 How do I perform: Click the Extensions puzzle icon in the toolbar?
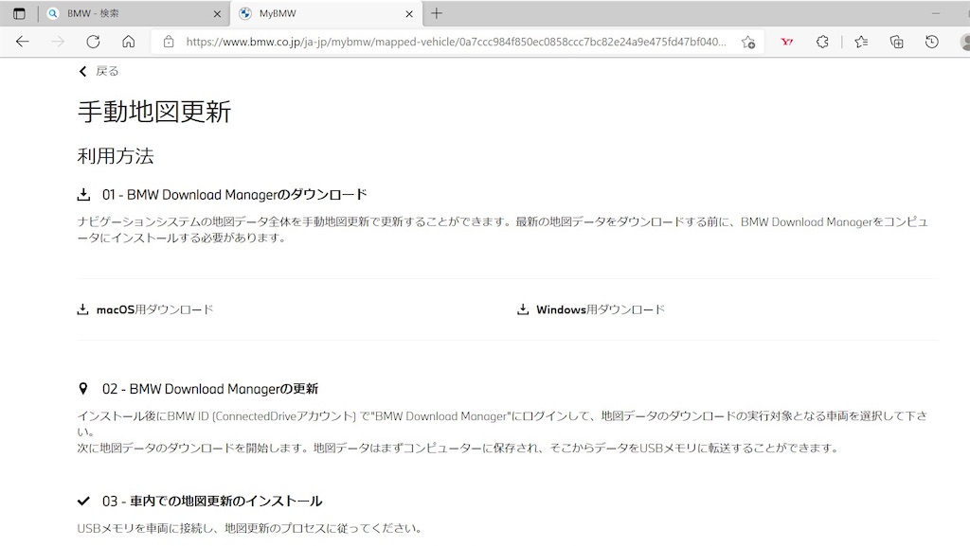[x=822, y=42]
